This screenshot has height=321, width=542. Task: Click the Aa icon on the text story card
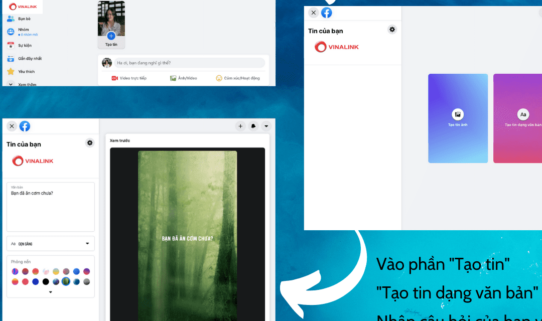(523, 114)
